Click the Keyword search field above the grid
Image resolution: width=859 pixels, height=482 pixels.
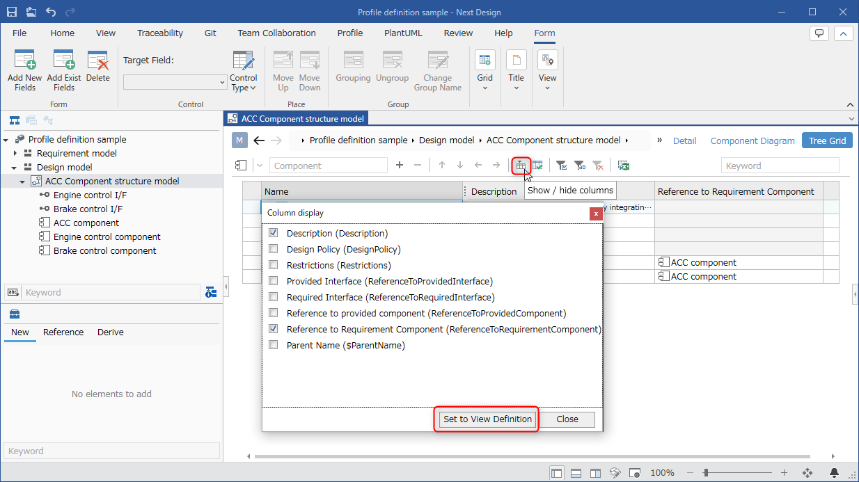[x=780, y=166]
